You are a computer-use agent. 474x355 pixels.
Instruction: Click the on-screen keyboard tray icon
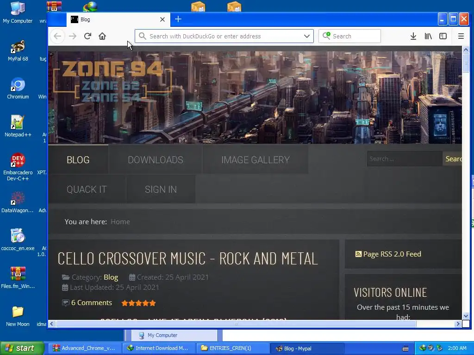click(x=405, y=349)
